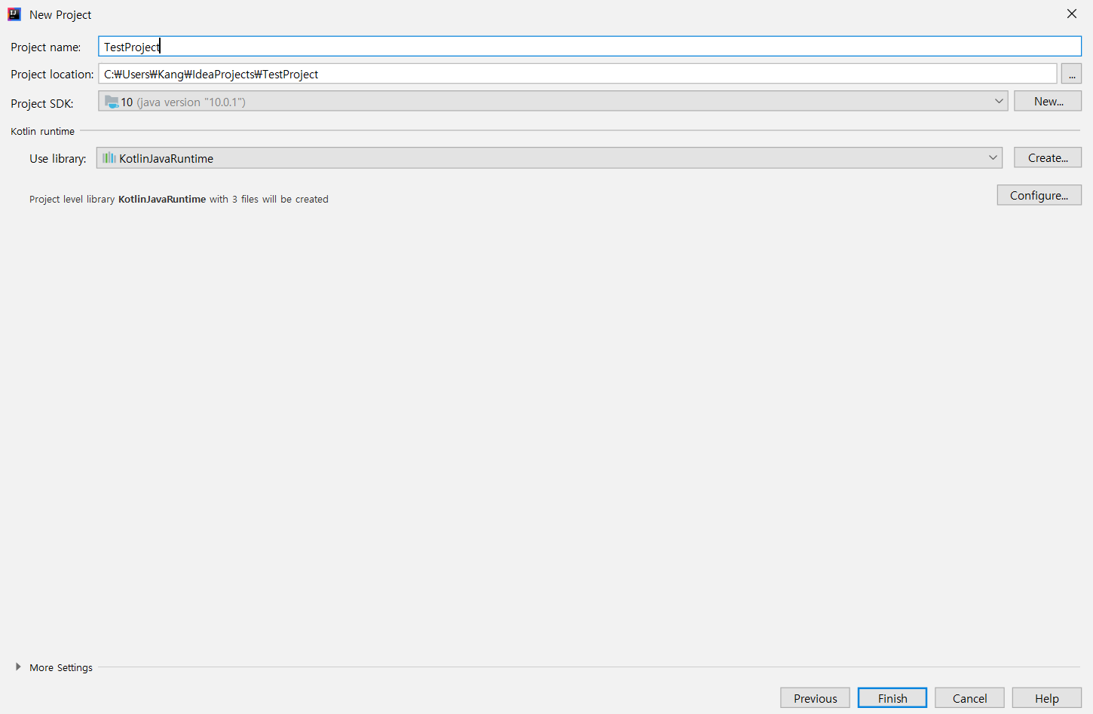
Task: Click the New... SDK button
Action: [x=1048, y=102]
